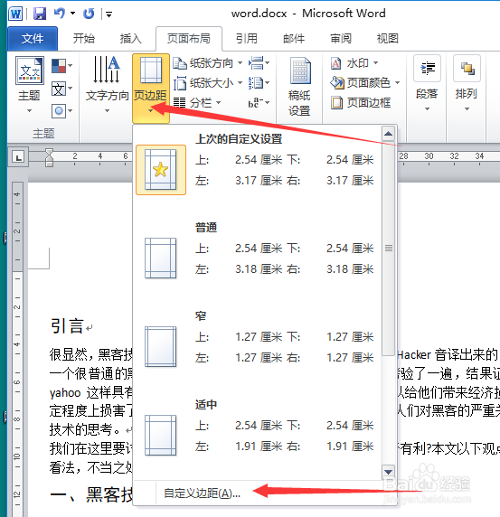This screenshot has height=517, width=500.
Task: Open the 分栏 columns dropdown
Action: (197, 102)
